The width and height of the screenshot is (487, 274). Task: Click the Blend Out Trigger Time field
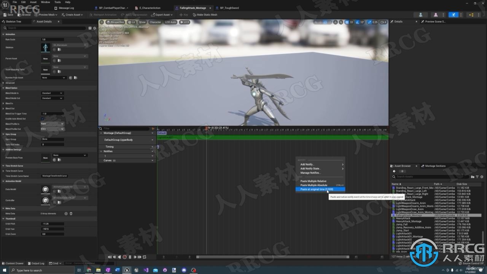pyautogui.click(x=53, y=114)
